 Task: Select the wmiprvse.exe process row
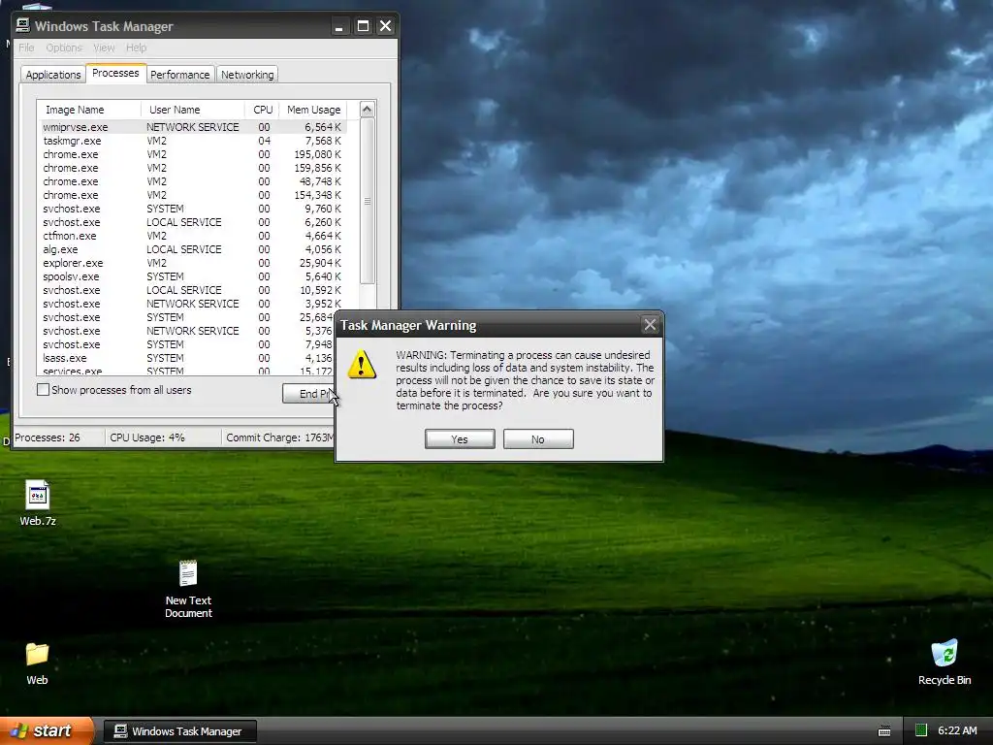click(192, 127)
